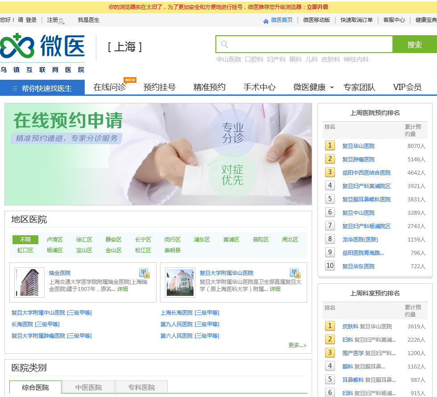Open 复旦眼耳鼻喉科医院 ranking link
The image size is (437, 397).
[366, 199]
